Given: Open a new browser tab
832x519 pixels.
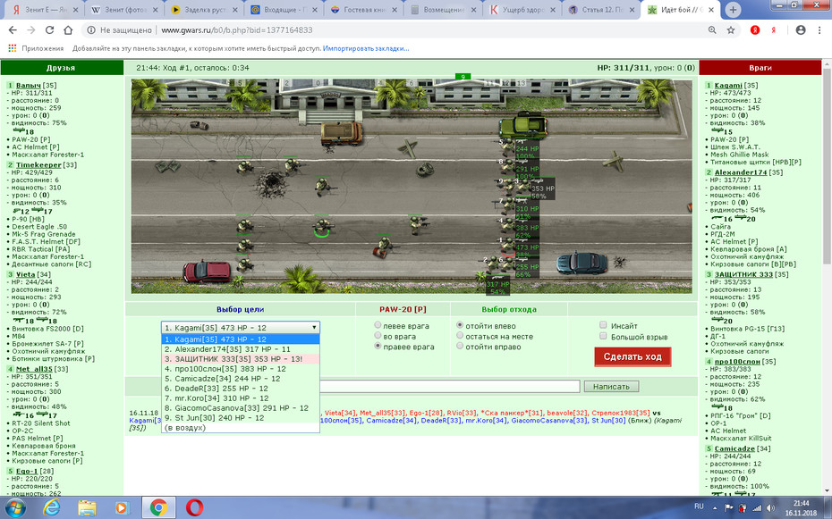Looking at the screenshot, I should 733,10.
